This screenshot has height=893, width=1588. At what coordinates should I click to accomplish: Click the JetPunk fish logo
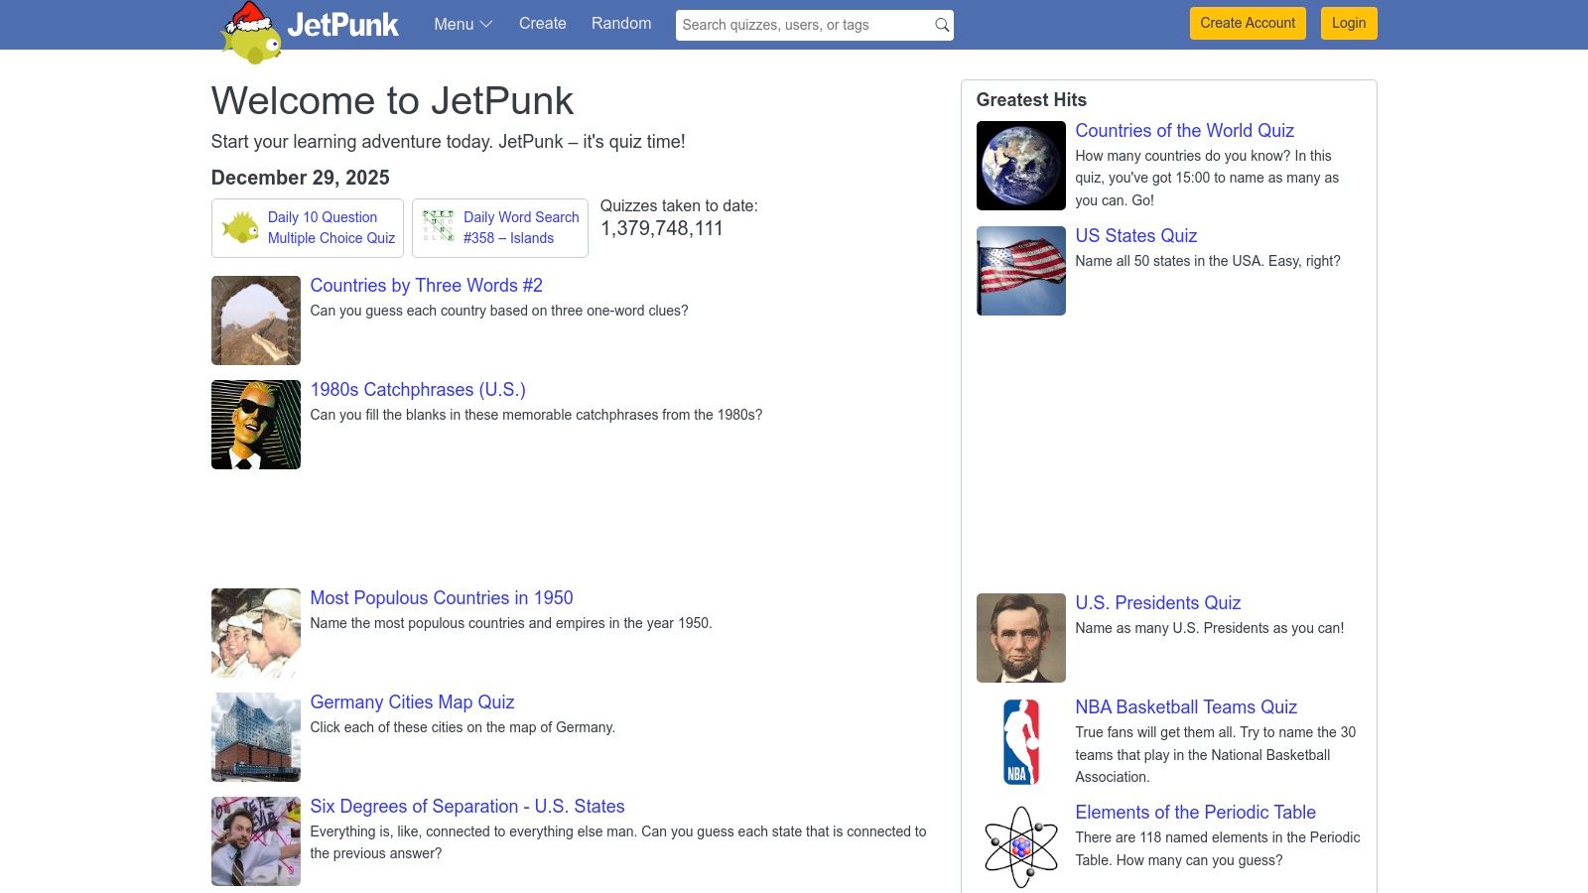[x=251, y=35]
